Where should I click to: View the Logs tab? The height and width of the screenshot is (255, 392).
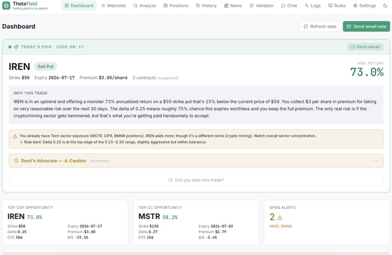pyautogui.click(x=313, y=5)
